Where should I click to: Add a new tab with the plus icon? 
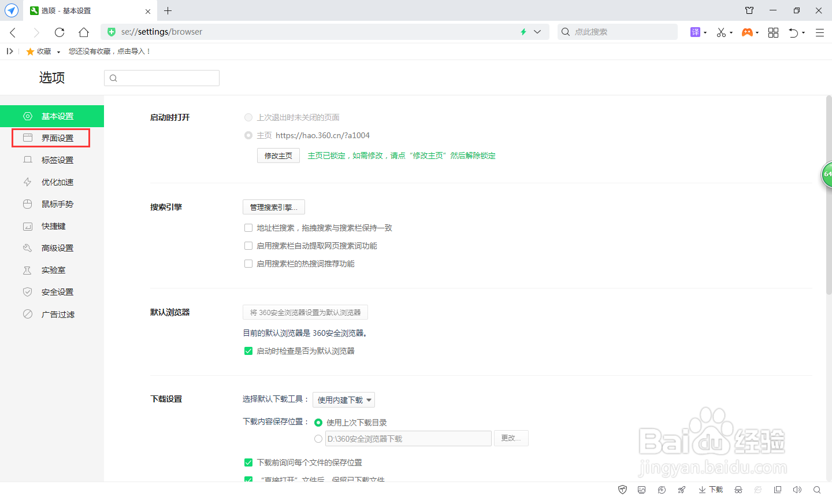point(168,10)
